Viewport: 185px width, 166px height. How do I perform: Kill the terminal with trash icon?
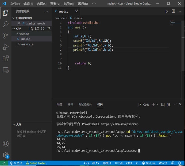[169, 104]
